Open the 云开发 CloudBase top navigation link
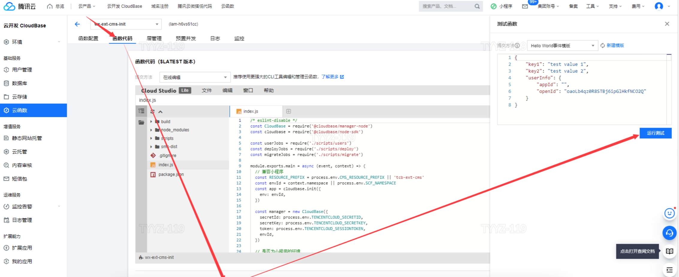The width and height of the screenshot is (679, 277). pos(125,6)
